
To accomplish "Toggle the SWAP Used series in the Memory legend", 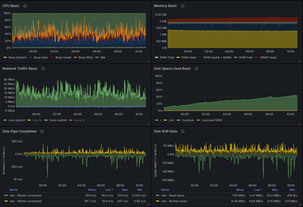I will coord(268,58).
